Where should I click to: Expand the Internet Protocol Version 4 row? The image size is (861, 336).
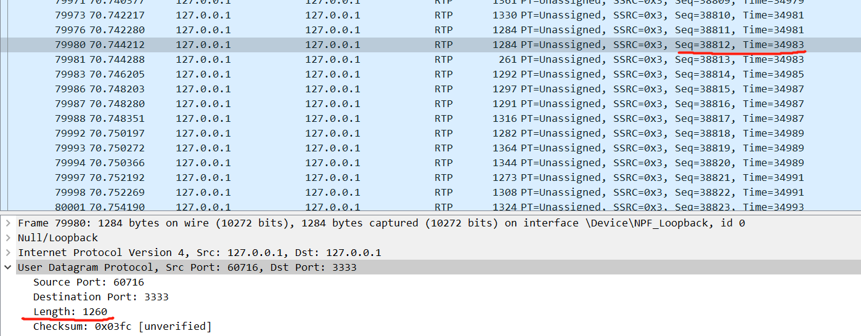(7, 252)
